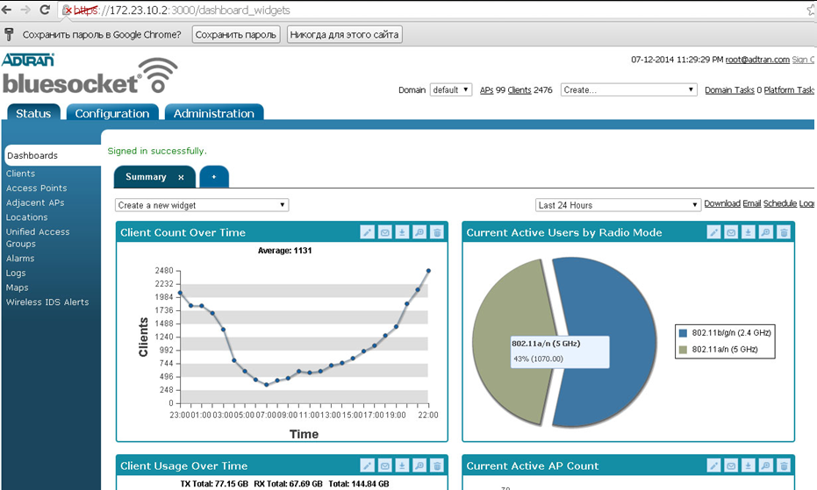Click the browser back arrow

(x=6, y=10)
